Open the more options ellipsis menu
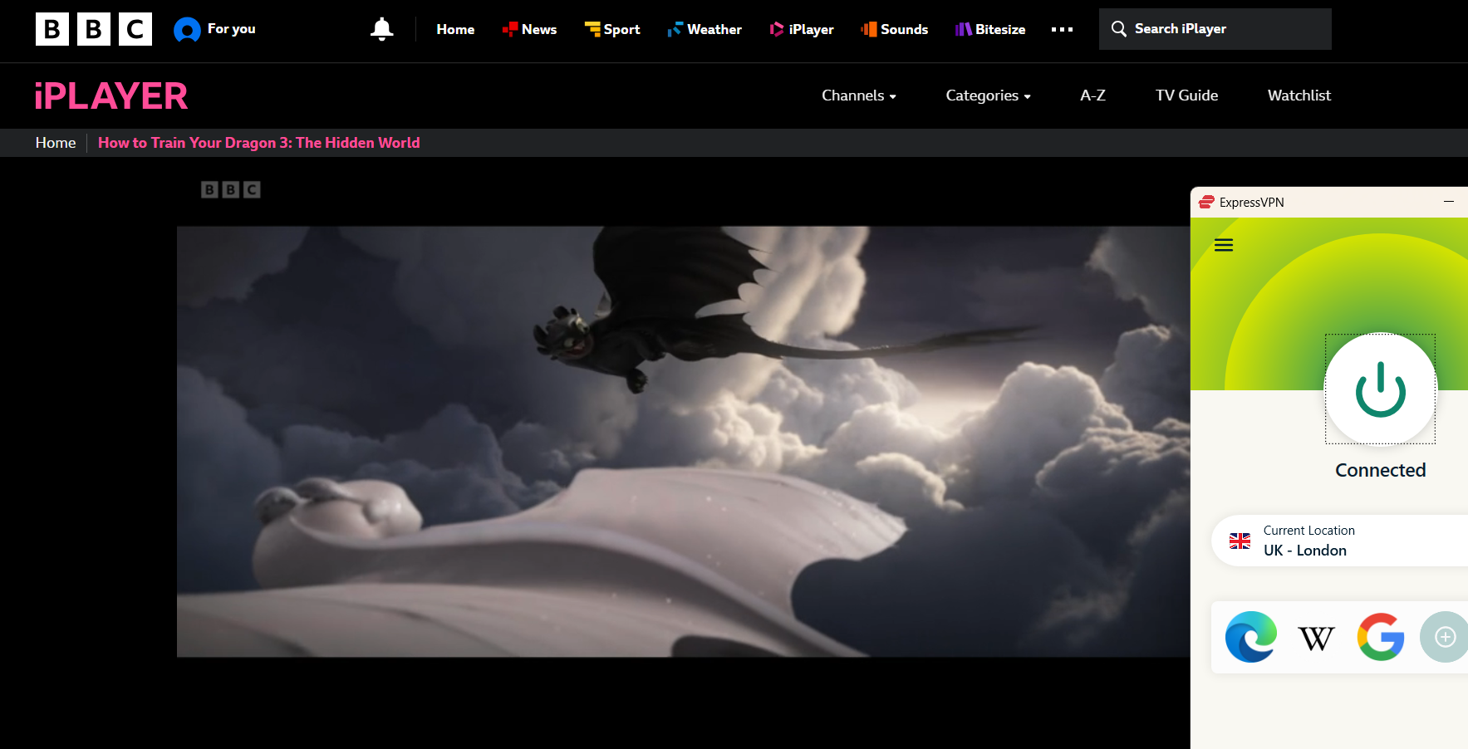 tap(1061, 29)
